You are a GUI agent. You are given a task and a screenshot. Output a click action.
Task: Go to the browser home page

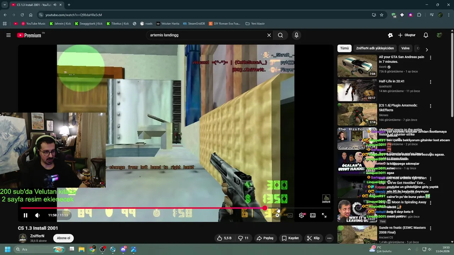[31, 15]
